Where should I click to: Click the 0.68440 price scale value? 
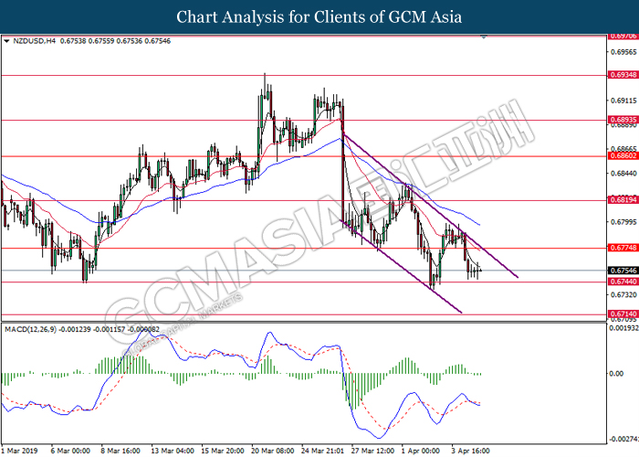click(x=623, y=174)
